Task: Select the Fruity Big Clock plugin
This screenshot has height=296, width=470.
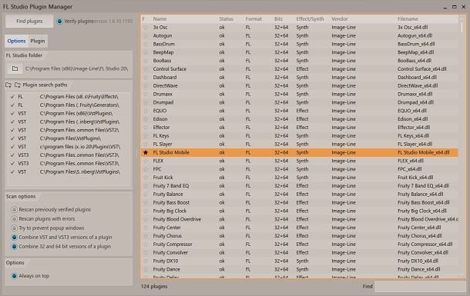Action: click(x=299, y=211)
